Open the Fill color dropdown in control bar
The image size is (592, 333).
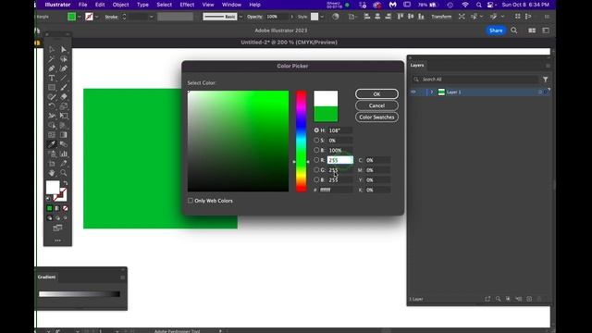80,17
